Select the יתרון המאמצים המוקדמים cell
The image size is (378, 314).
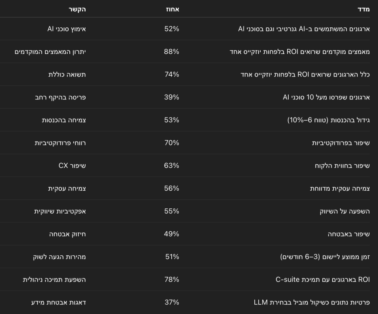pos(50,52)
